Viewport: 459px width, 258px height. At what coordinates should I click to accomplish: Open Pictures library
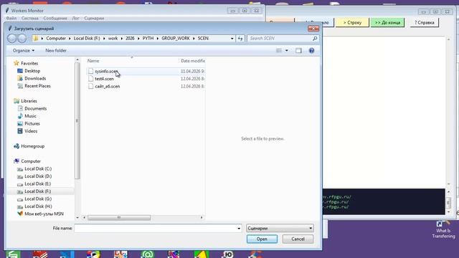pyautogui.click(x=32, y=124)
